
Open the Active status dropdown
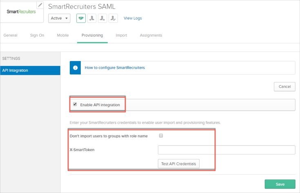59,18
